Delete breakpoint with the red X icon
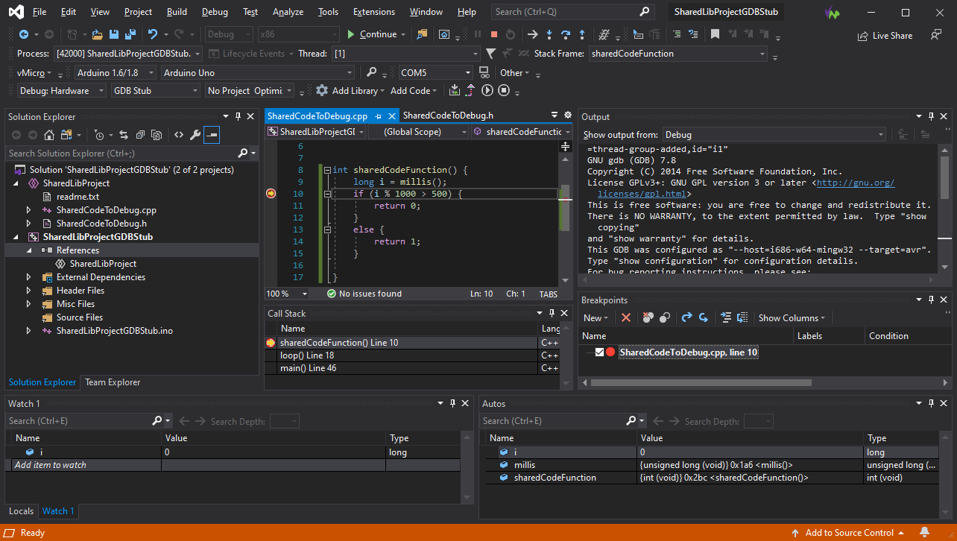This screenshot has height=541, width=957. pos(626,317)
